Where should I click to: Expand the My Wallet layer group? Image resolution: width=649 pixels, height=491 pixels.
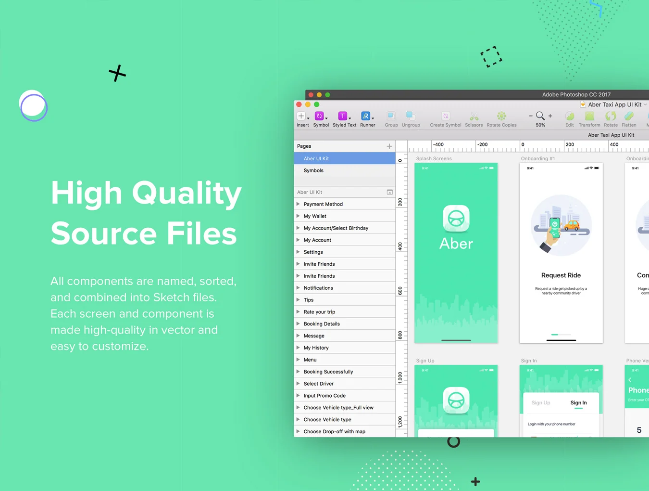pos(298,216)
